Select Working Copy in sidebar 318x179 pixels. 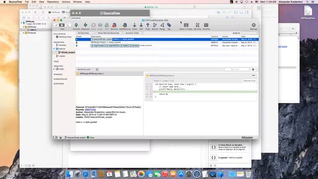click(64, 37)
